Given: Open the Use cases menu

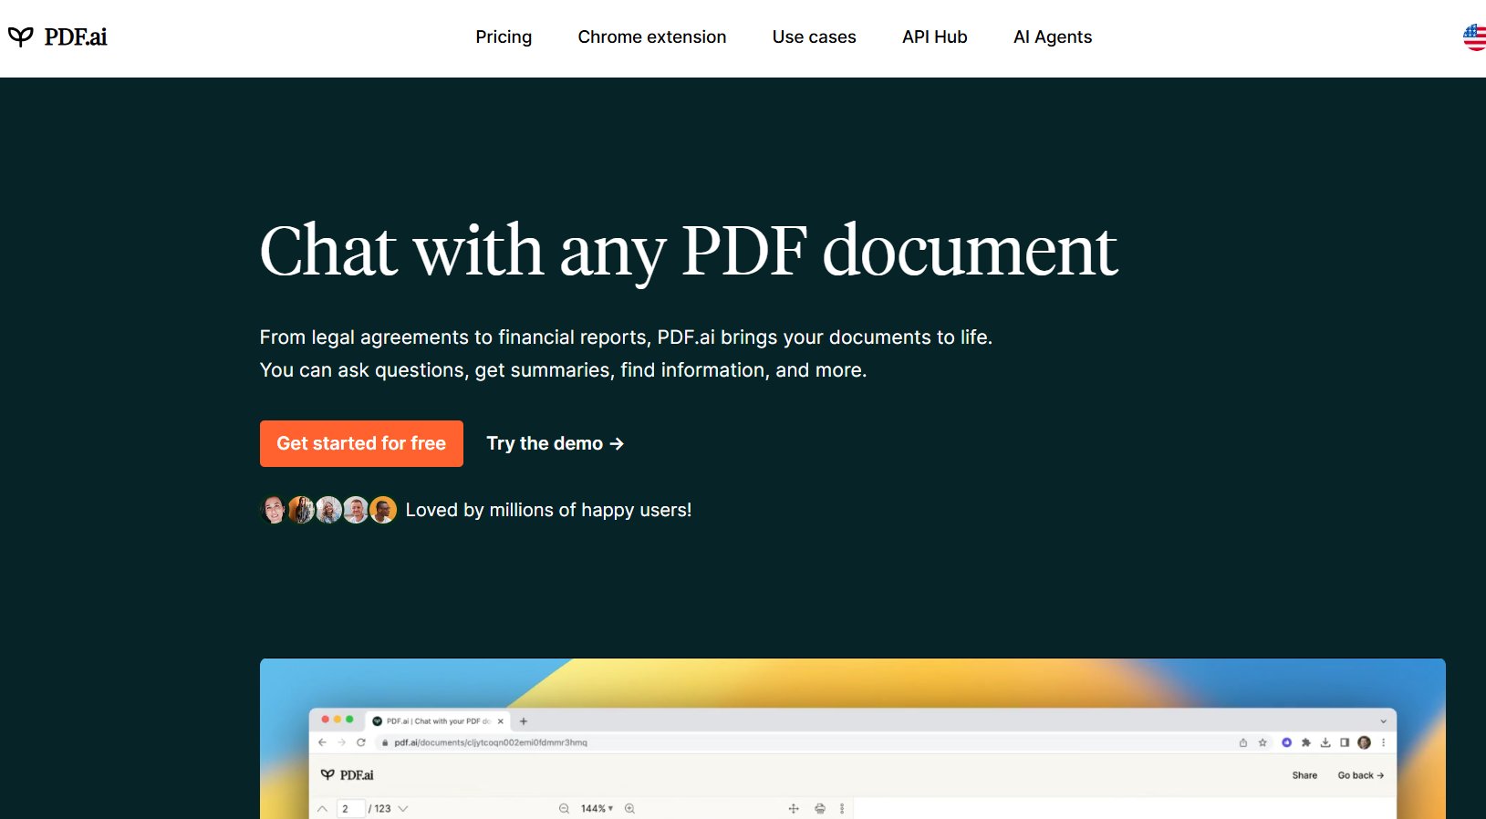Looking at the screenshot, I should 815,36.
